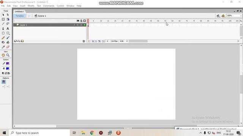Select the Gradient Transform tool
The width and height of the screenshot is (243, 136).
(x=8, y=19)
